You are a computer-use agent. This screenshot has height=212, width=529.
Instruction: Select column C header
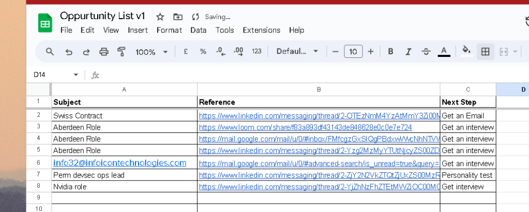click(x=468, y=89)
